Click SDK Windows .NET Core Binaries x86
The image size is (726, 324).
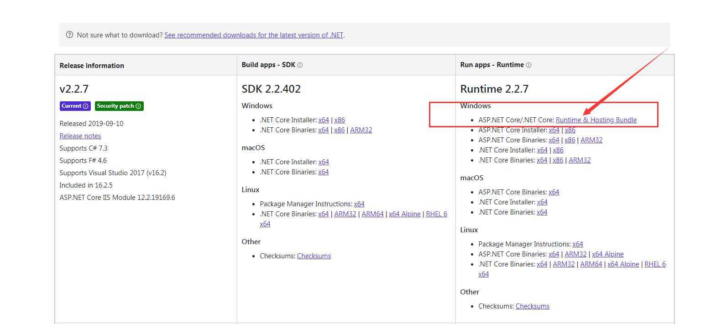tap(339, 130)
